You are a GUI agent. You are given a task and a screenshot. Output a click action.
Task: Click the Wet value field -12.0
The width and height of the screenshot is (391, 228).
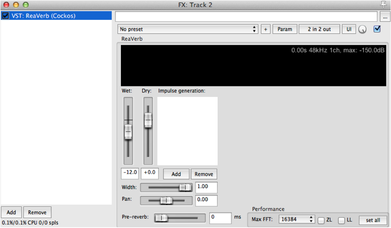pos(130,173)
